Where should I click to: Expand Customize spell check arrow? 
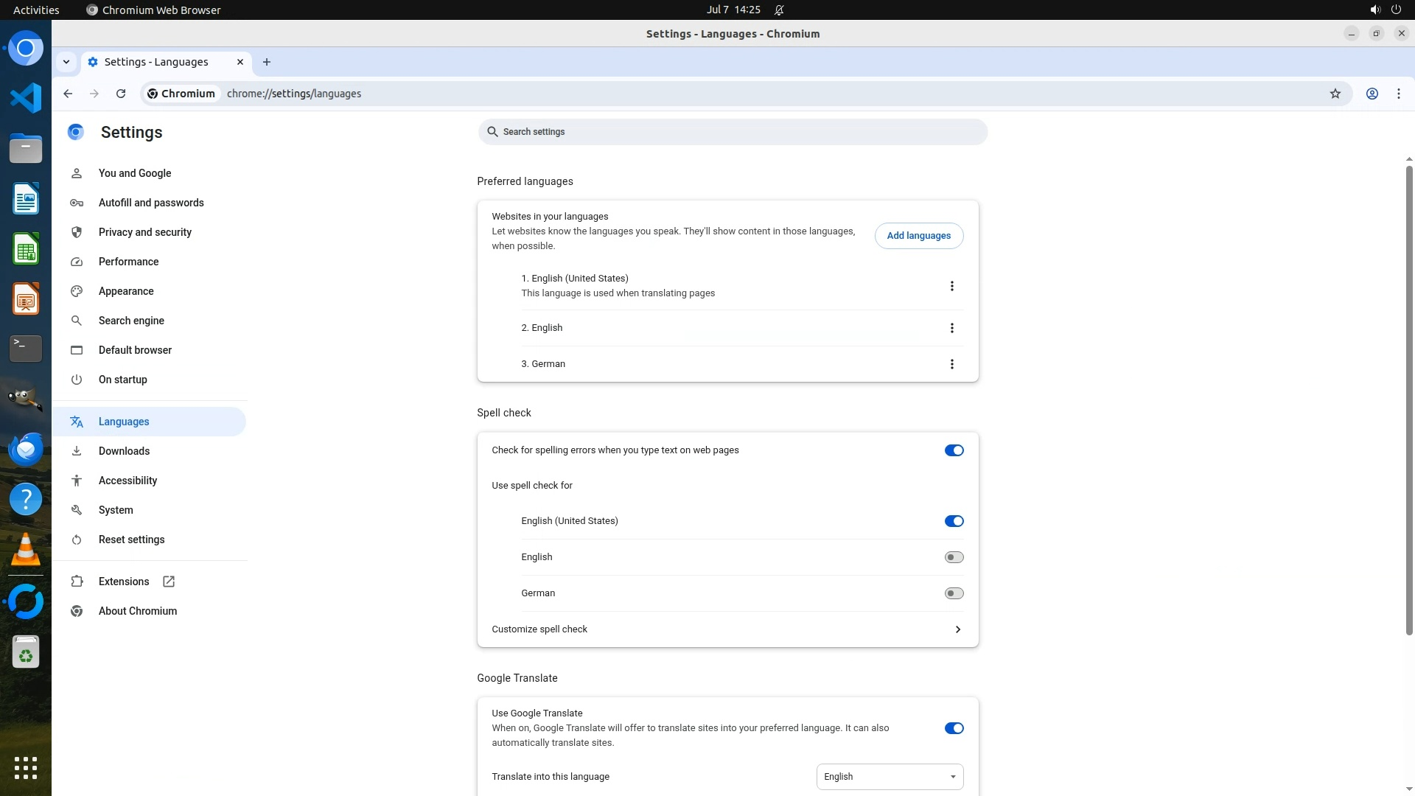(x=957, y=629)
